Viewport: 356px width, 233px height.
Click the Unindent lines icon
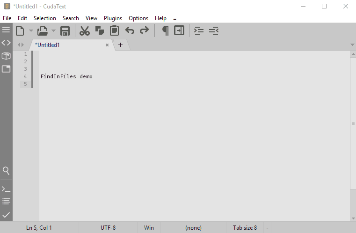(x=214, y=31)
